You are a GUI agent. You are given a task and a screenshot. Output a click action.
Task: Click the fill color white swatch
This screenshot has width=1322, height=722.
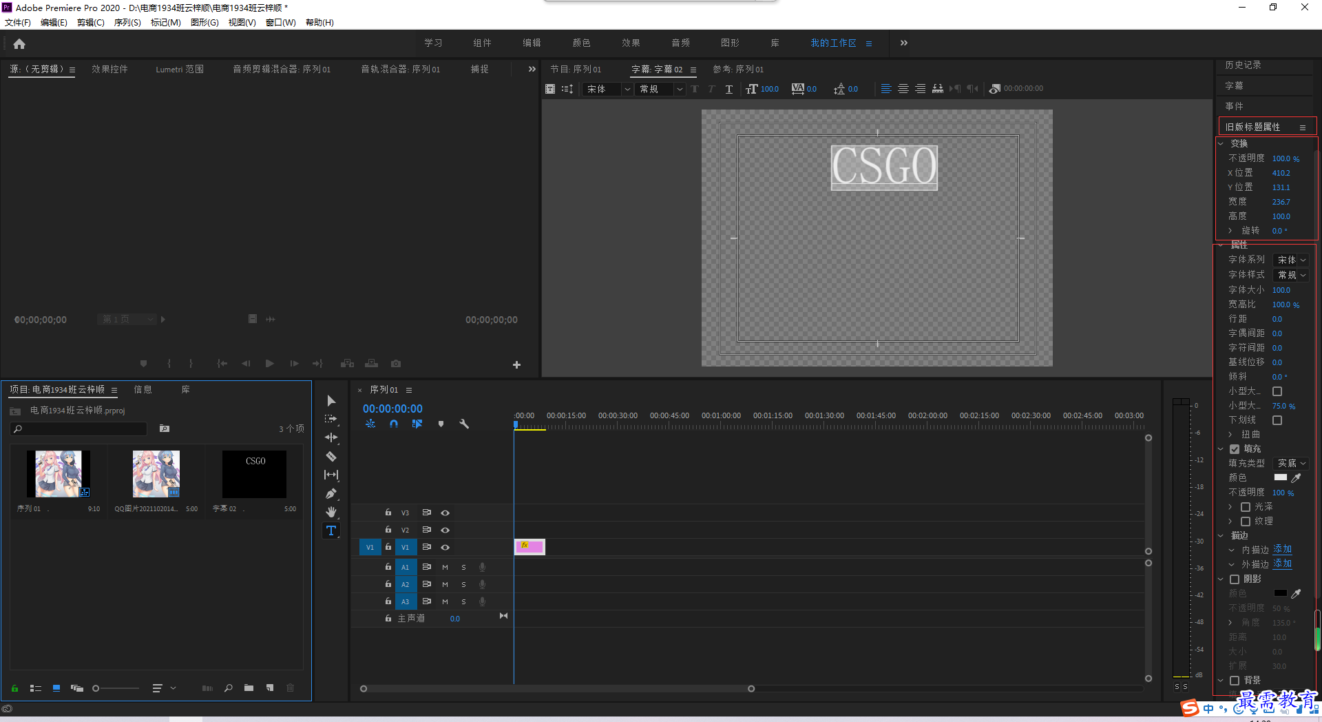[1281, 477]
